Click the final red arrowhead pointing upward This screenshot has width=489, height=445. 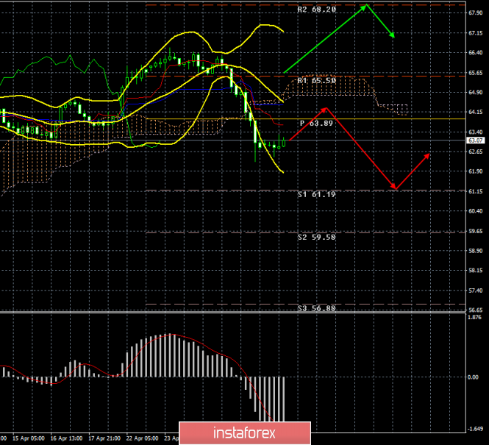[429, 156]
